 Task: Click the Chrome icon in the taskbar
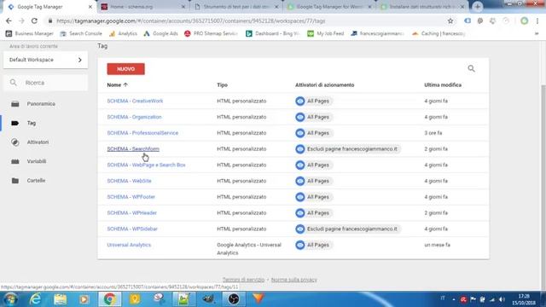109,299
